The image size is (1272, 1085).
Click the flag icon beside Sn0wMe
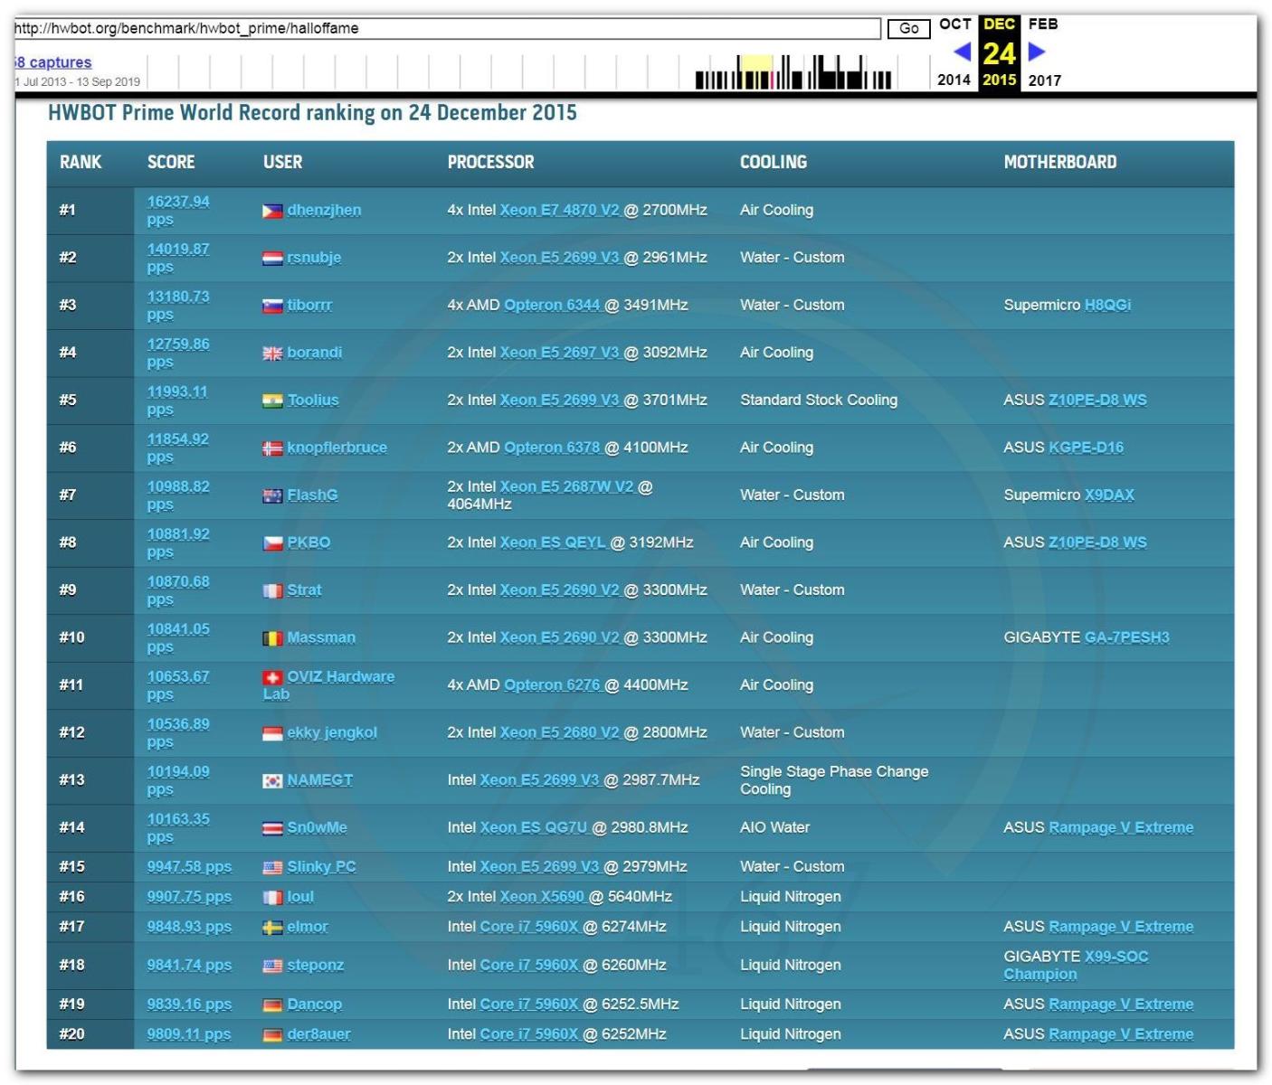point(272,828)
